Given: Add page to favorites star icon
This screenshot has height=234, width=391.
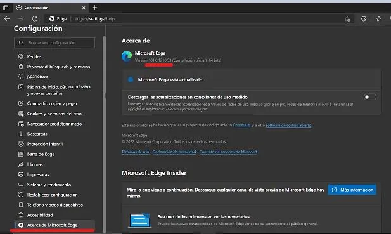Looking at the screenshot, I should [x=347, y=19].
